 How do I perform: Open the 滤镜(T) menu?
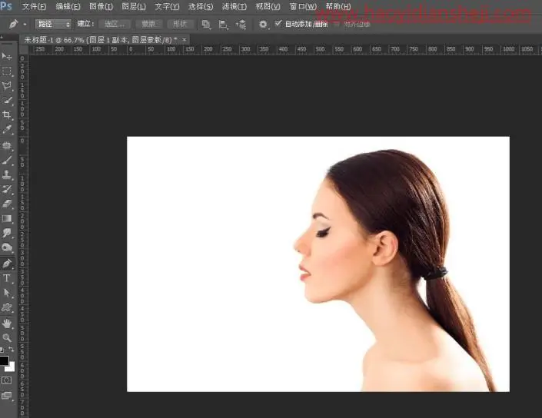point(234,7)
